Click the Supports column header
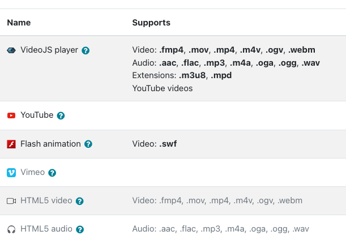Screen dimensions: 346x248 pos(151,23)
